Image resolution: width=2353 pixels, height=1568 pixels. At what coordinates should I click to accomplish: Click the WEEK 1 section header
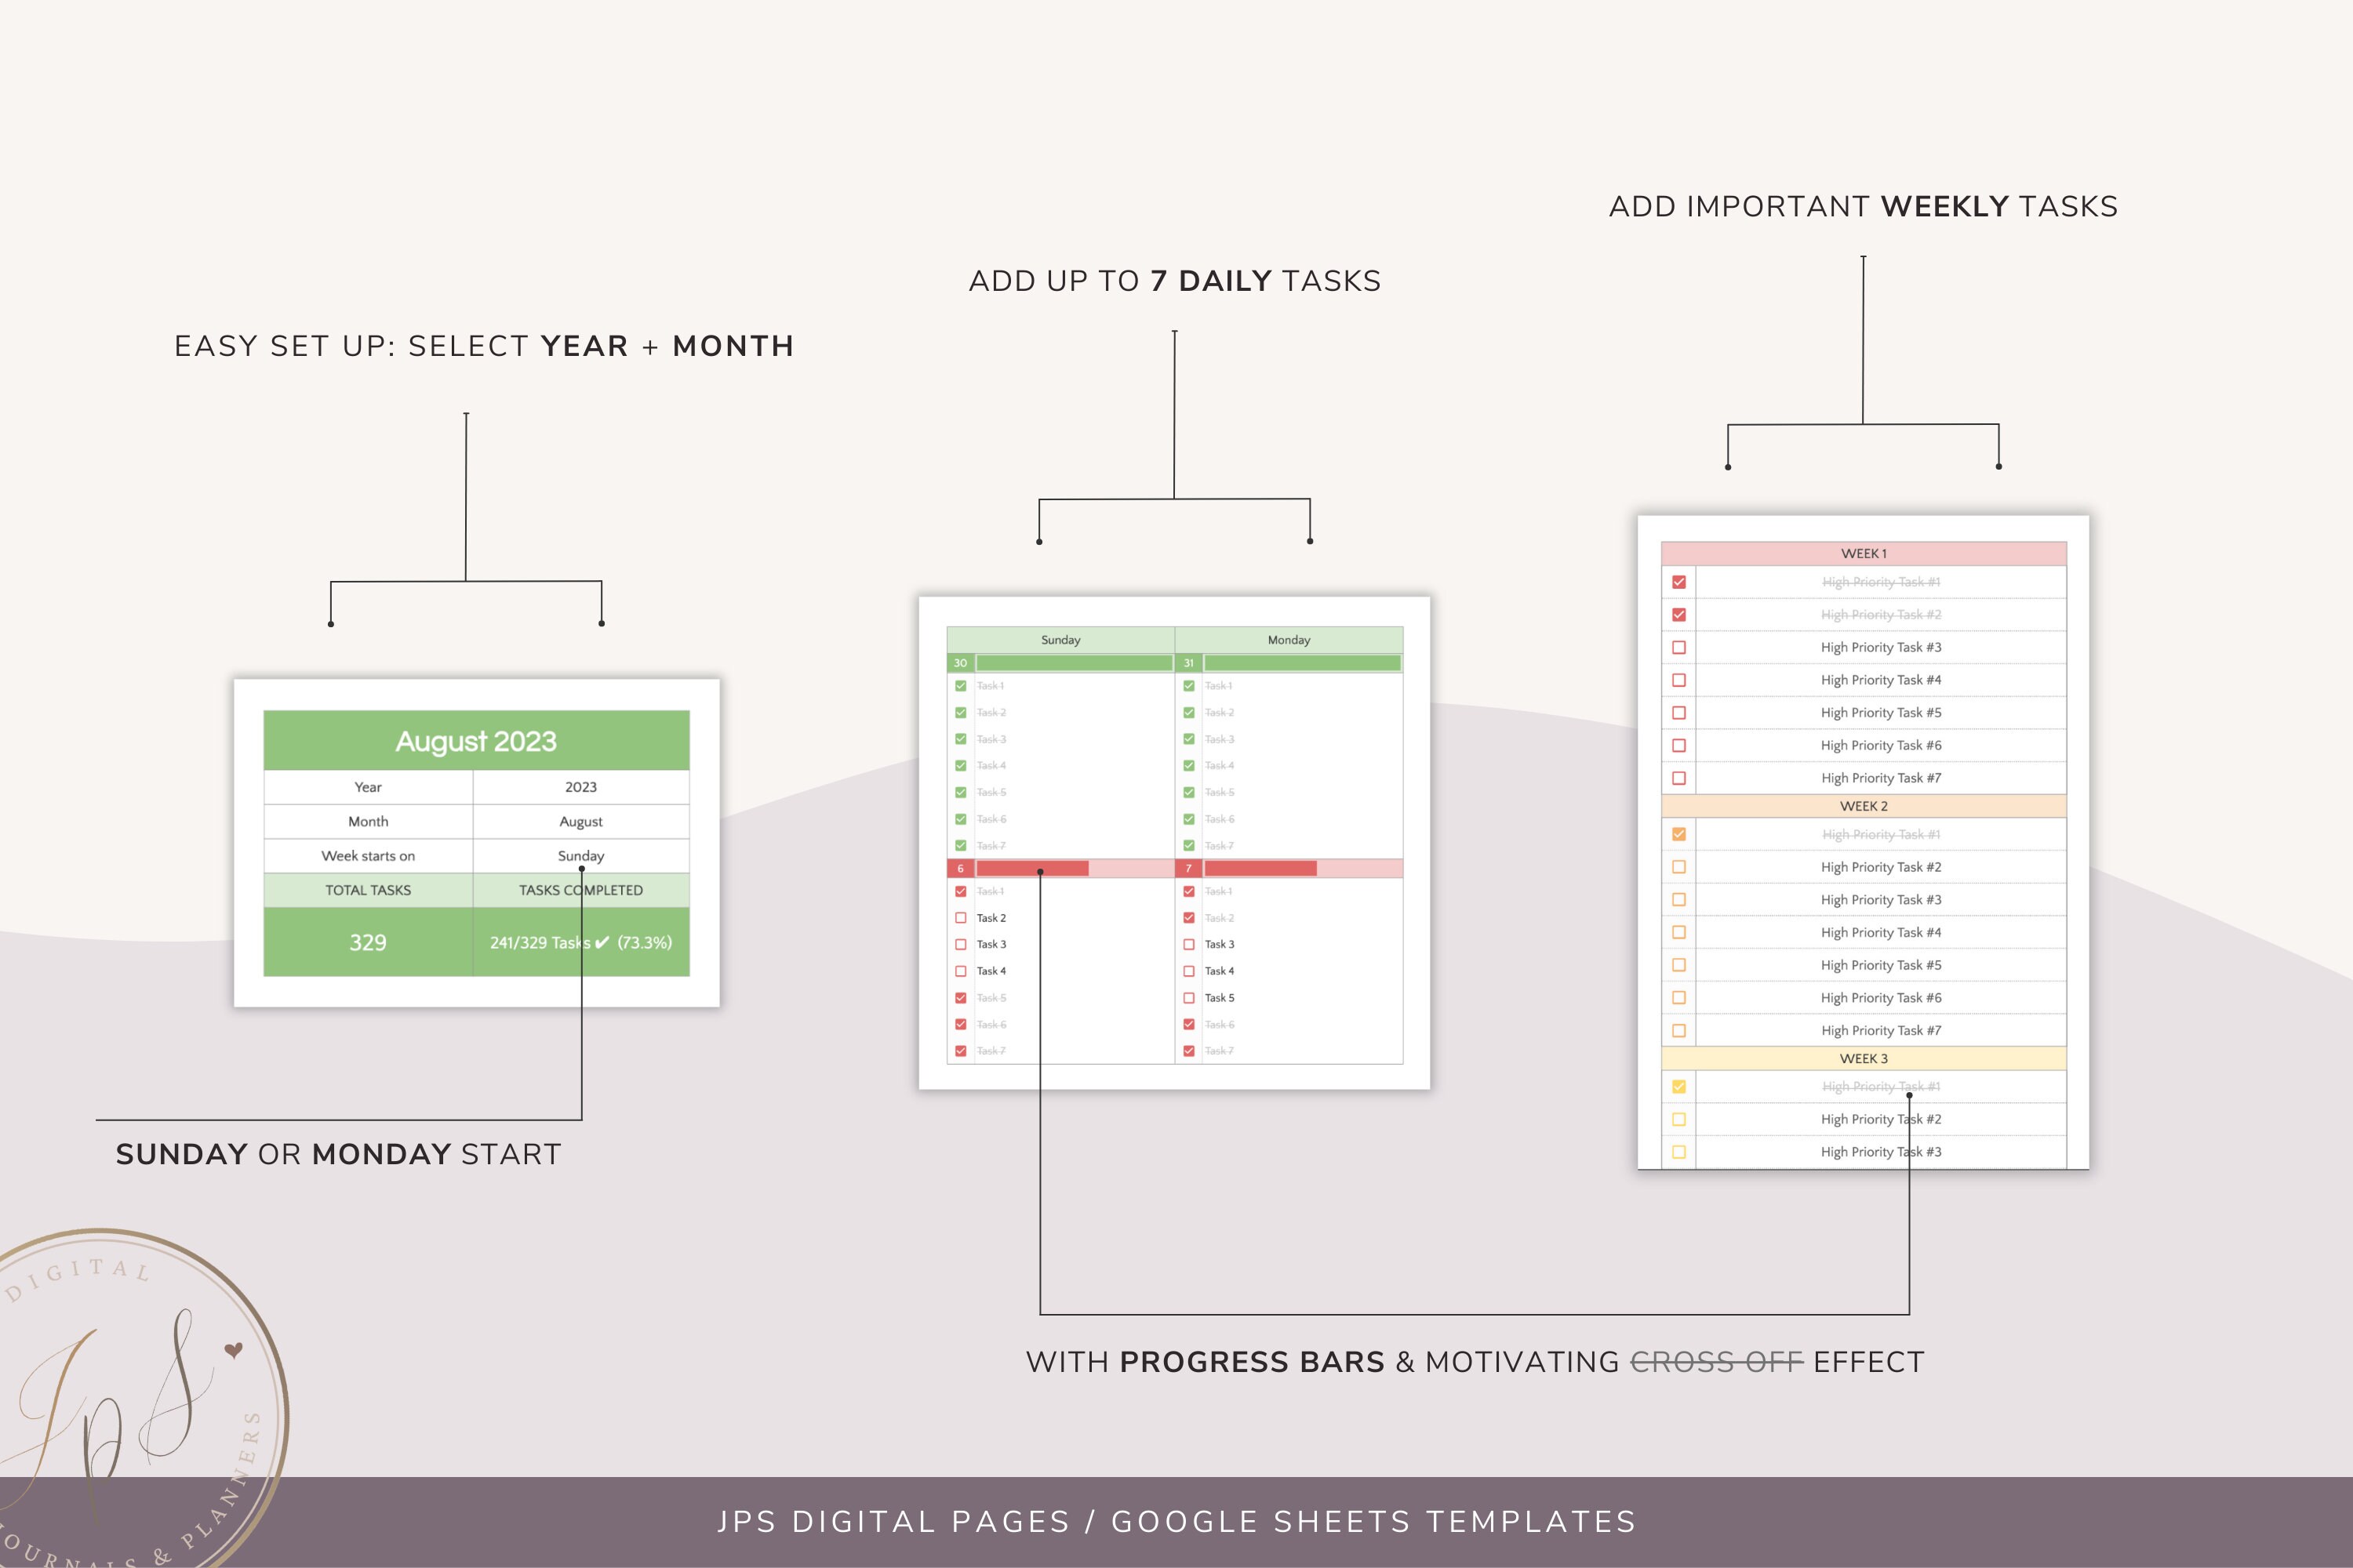point(1864,554)
